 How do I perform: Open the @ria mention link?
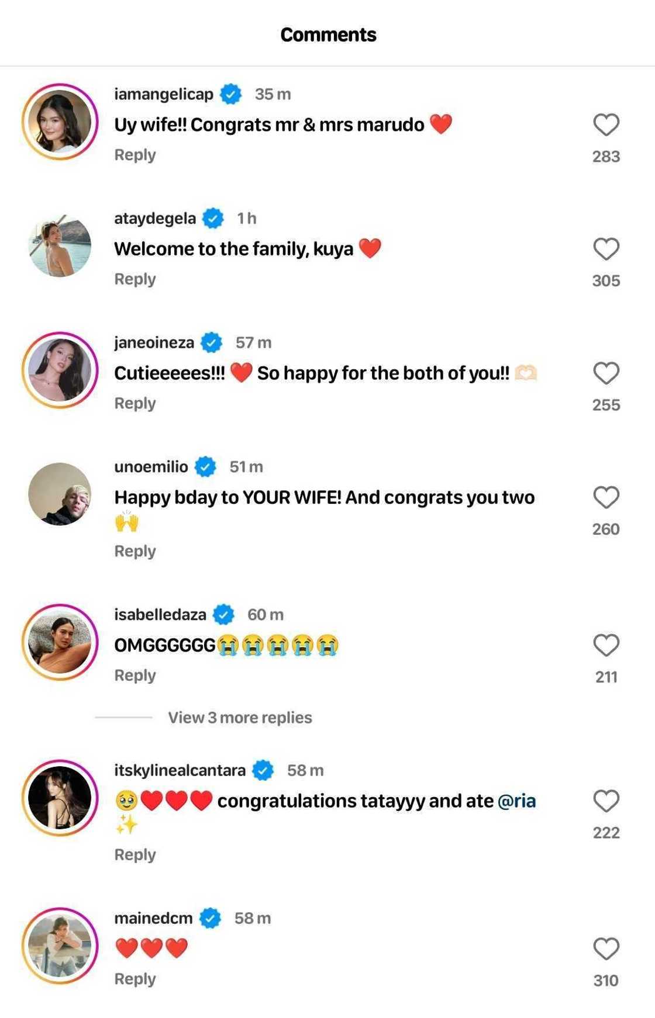[x=516, y=801]
